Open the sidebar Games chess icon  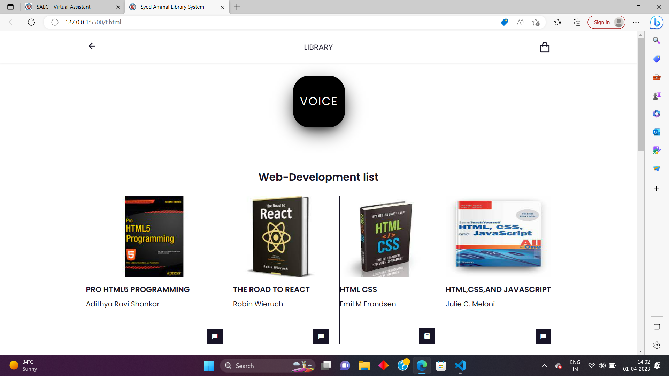pyautogui.click(x=656, y=95)
